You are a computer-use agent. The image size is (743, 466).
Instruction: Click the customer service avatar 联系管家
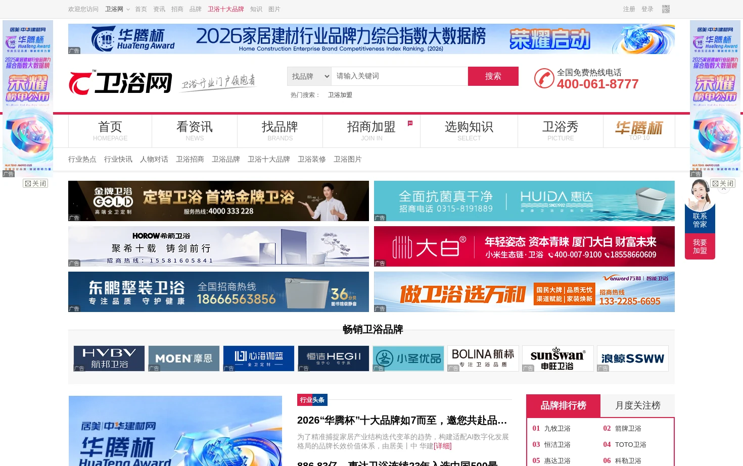pos(700,206)
